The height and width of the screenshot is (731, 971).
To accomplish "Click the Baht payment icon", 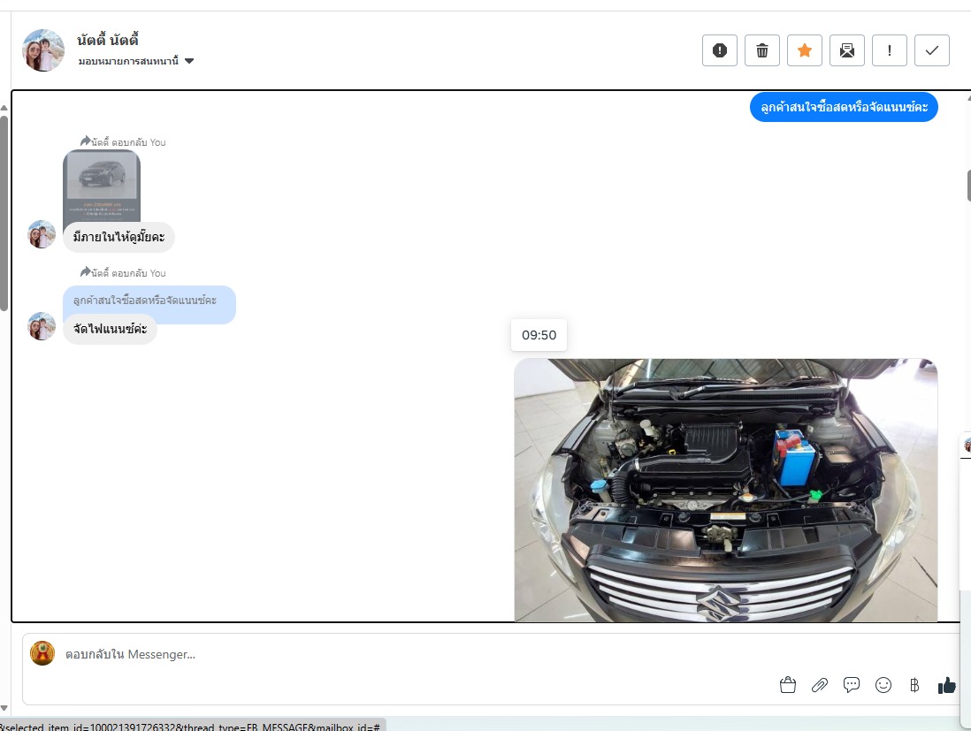I will [x=914, y=685].
